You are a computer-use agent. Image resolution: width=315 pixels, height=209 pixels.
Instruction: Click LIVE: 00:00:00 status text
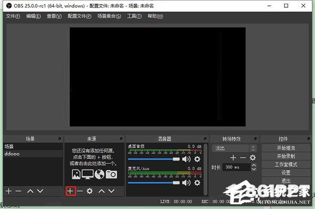pyautogui.click(x=176, y=202)
